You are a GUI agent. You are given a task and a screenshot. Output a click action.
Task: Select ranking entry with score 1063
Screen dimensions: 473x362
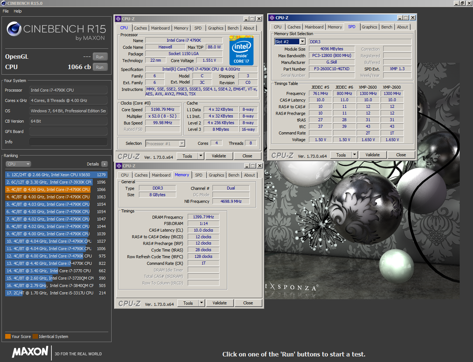click(x=56, y=197)
